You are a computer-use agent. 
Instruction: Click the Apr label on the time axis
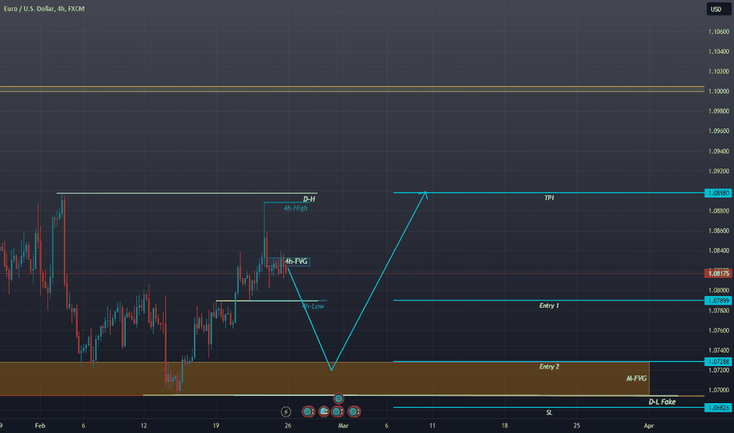[x=648, y=425]
